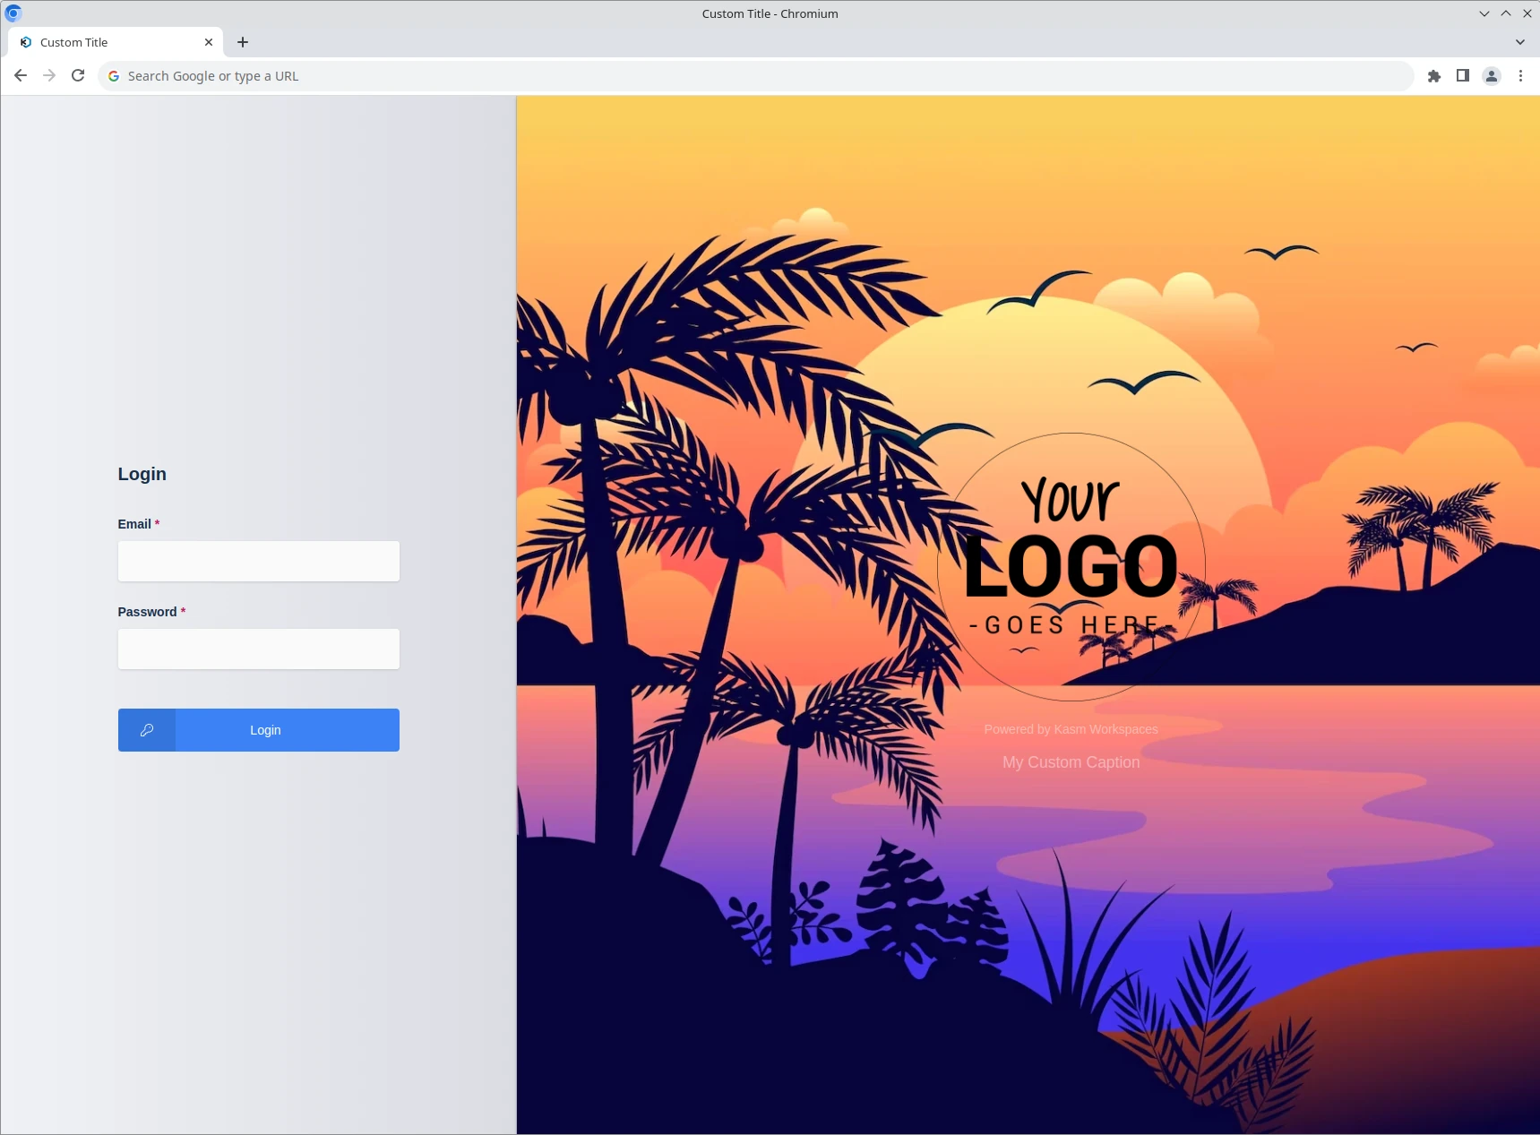Screen dimensions: 1540x1135
Task: Open the tab search chevron below window controls
Action: [1518, 42]
